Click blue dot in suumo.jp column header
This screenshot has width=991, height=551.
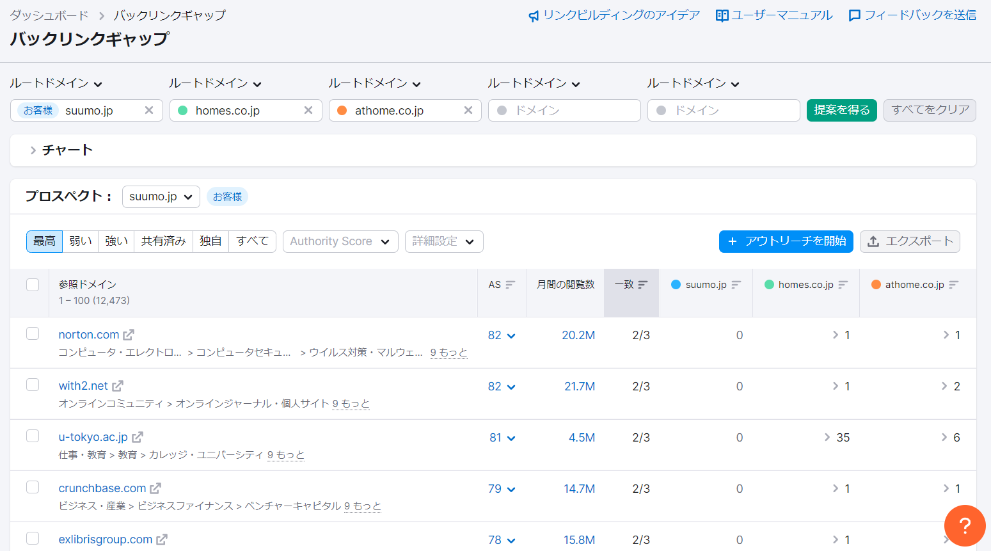(676, 284)
